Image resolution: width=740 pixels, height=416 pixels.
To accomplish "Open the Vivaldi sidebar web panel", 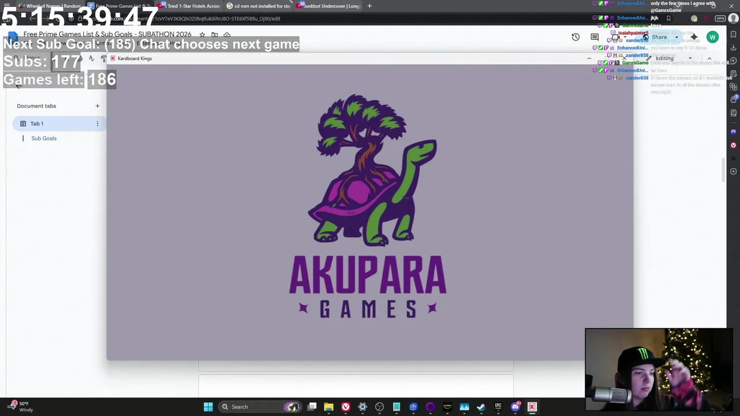I will pyautogui.click(x=733, y=145).
